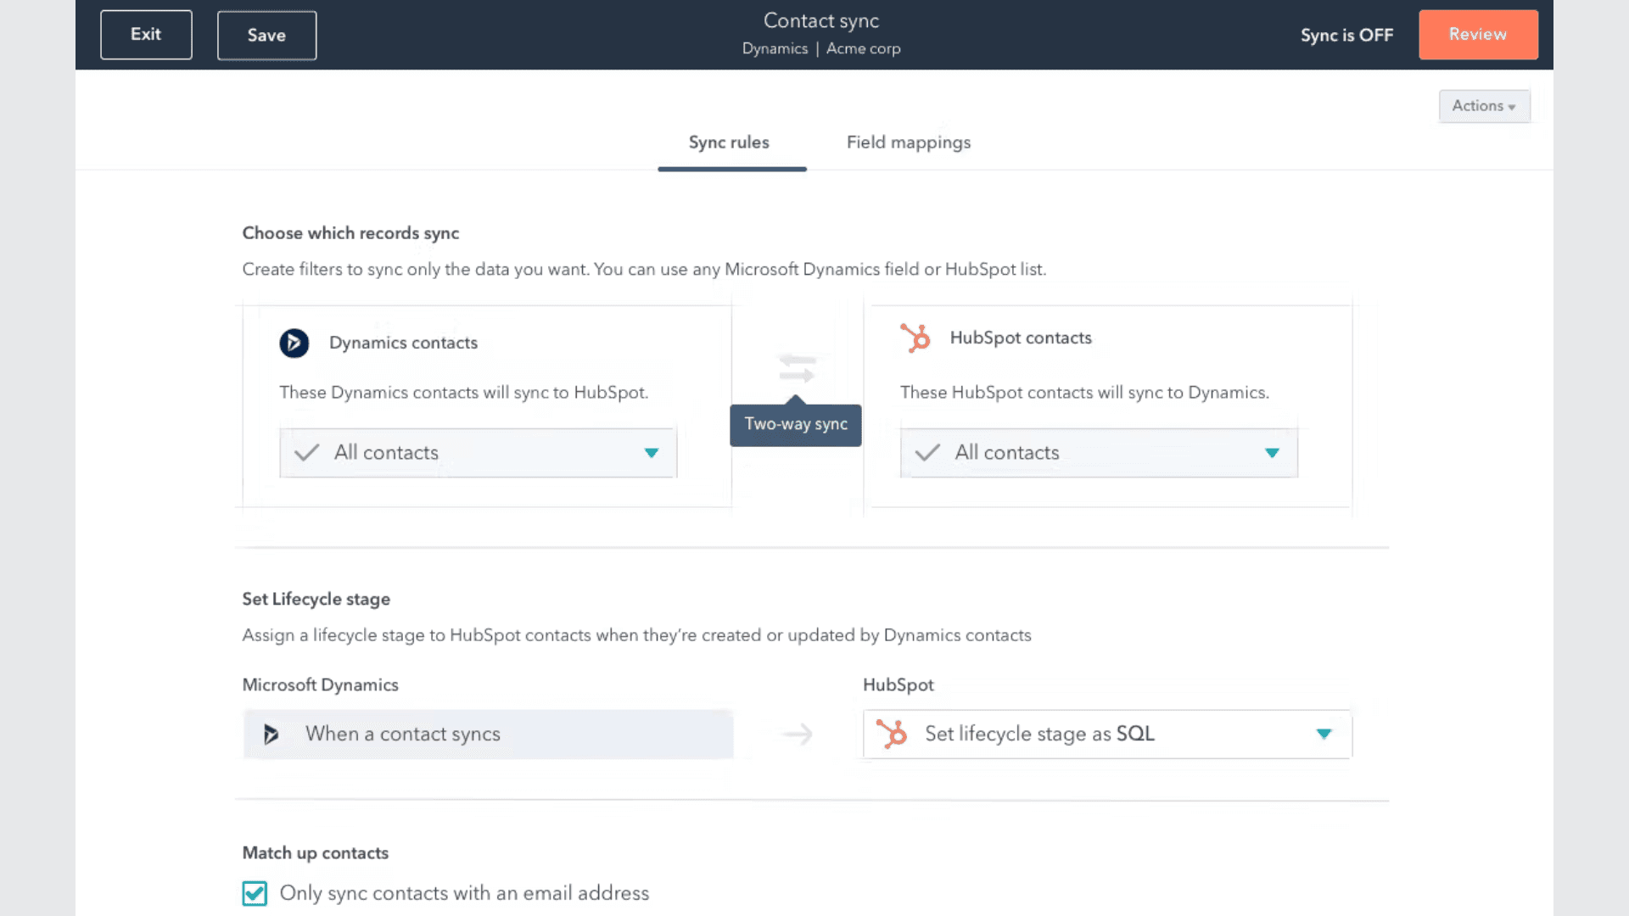Click the Two-way sync tooltip label
The image size is (1629, 916).
click(796, 424)
